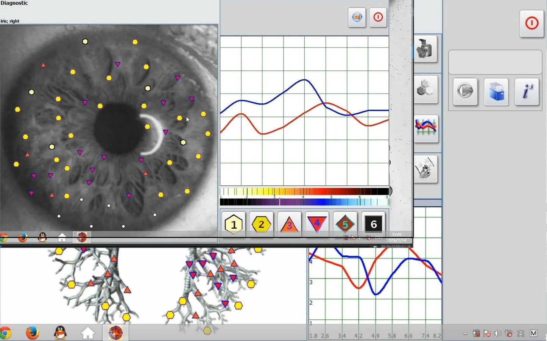Expand hidden icons arrow in bottom system tray

(465, 333)
